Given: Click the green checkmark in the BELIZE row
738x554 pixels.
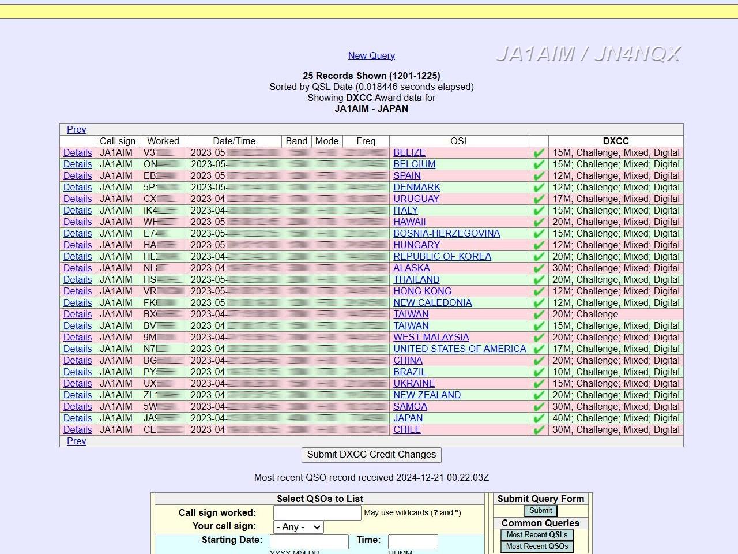Looking at the screenshot, I should pyautogui.click(x=539, y=153).
